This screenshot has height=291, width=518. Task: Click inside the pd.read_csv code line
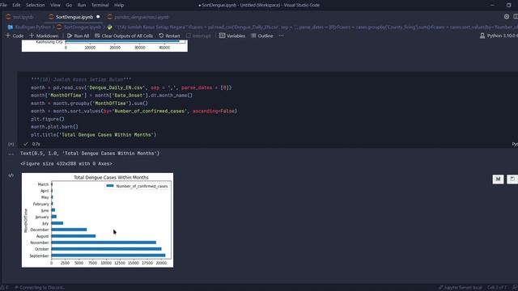coord(131,88)
